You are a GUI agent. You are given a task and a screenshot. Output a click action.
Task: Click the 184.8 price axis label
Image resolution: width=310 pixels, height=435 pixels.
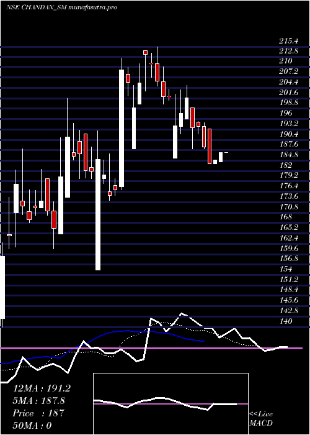click(289, 155)
